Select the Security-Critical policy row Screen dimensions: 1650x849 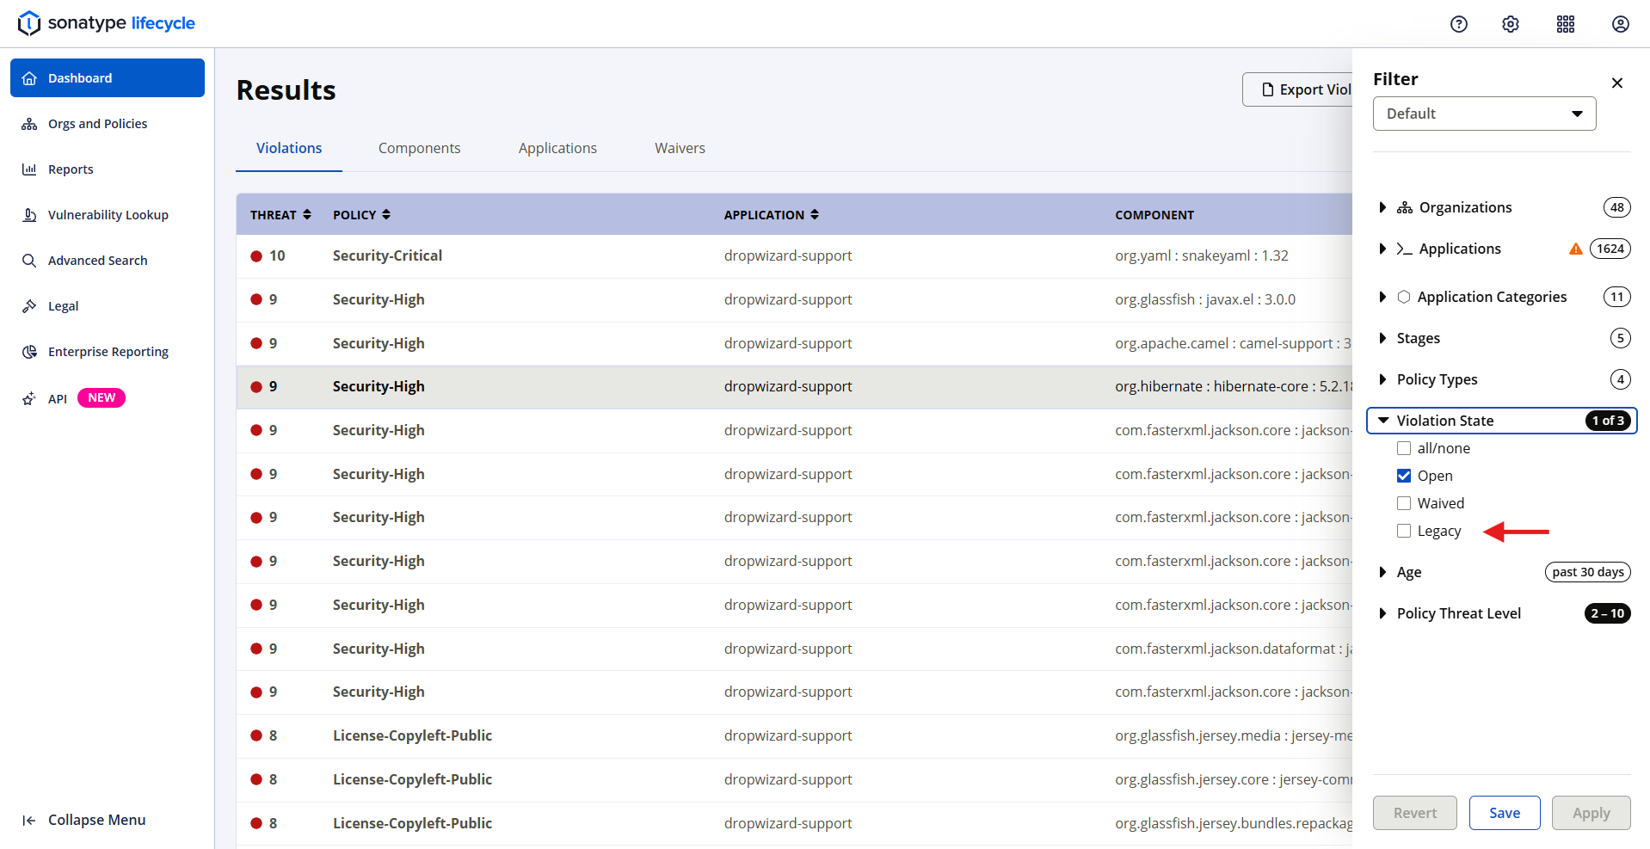point(794,256)
